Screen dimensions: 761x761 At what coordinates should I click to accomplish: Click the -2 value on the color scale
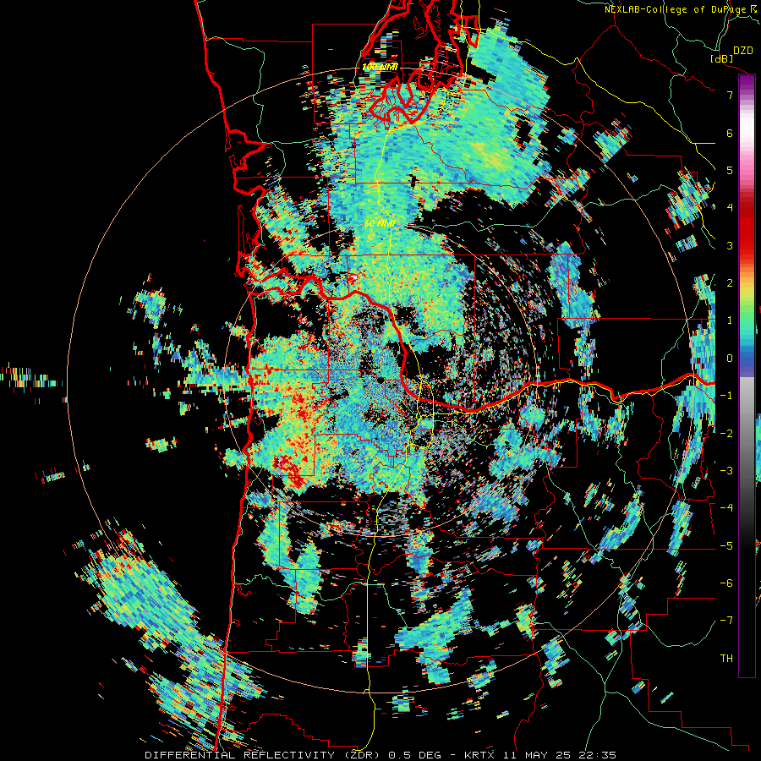[726, 433]
